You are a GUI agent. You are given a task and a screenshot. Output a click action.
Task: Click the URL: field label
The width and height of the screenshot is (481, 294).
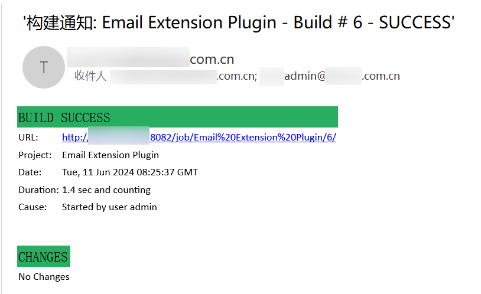[x=28, y=138]
